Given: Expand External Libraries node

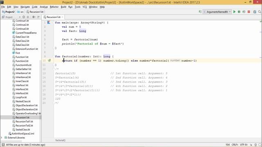Looking at the screenshot, I should (2, 138).
